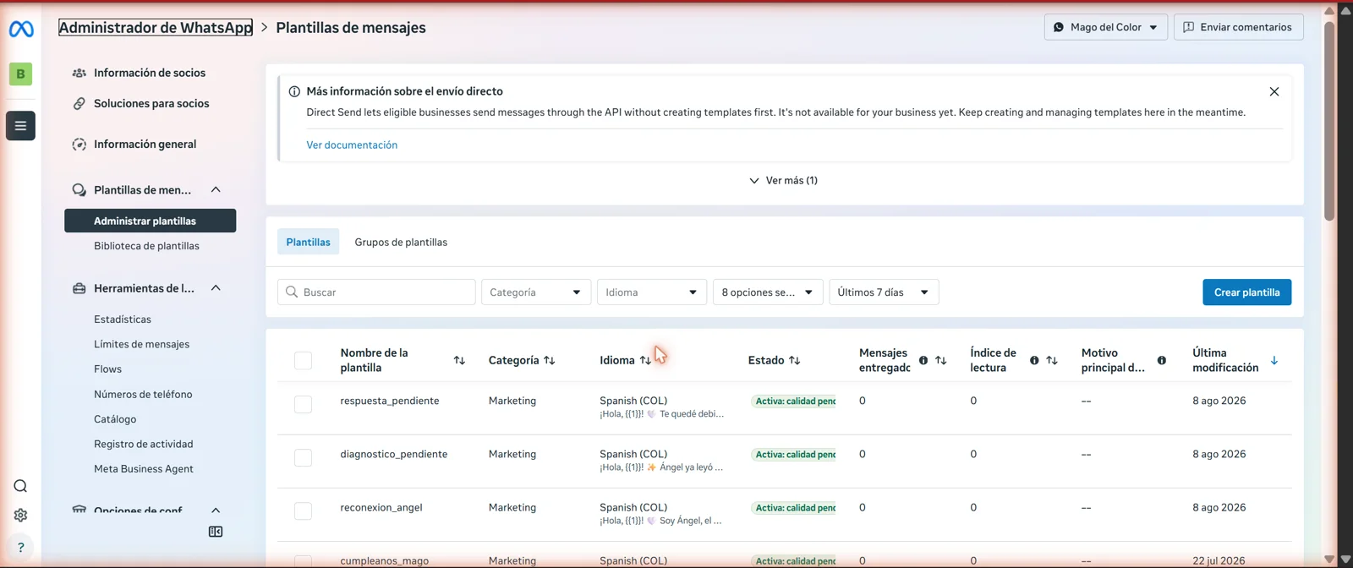This screenshot has height=568, width=1353.
Task: Sort the Estado column
Action: pyautogui.click(x=795, y=360)
